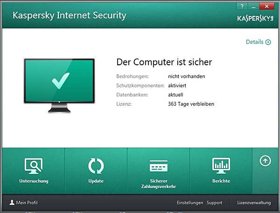The width and height of the screenshot is (280, 213).
Task: Click the Update circular arrows icon
Action: (x=96, y=166)
